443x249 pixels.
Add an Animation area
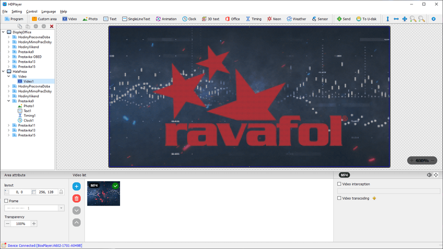pos(166,19)
